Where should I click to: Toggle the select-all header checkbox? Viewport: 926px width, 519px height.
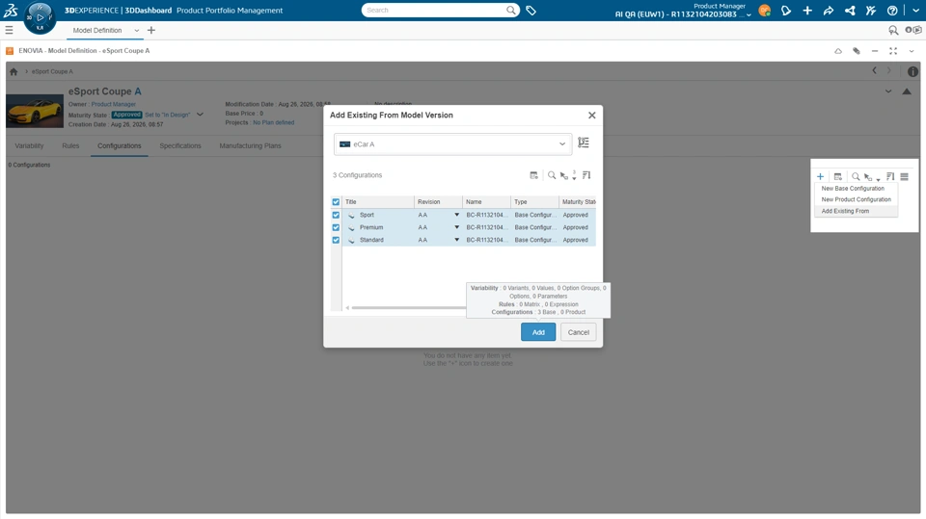[x=336, y=201]
